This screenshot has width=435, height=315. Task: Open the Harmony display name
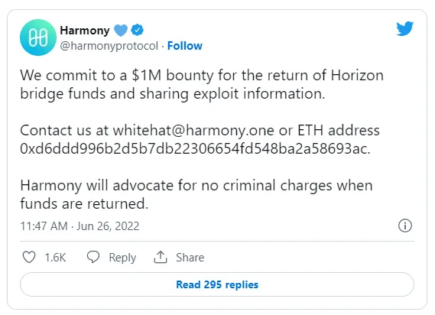85,31
